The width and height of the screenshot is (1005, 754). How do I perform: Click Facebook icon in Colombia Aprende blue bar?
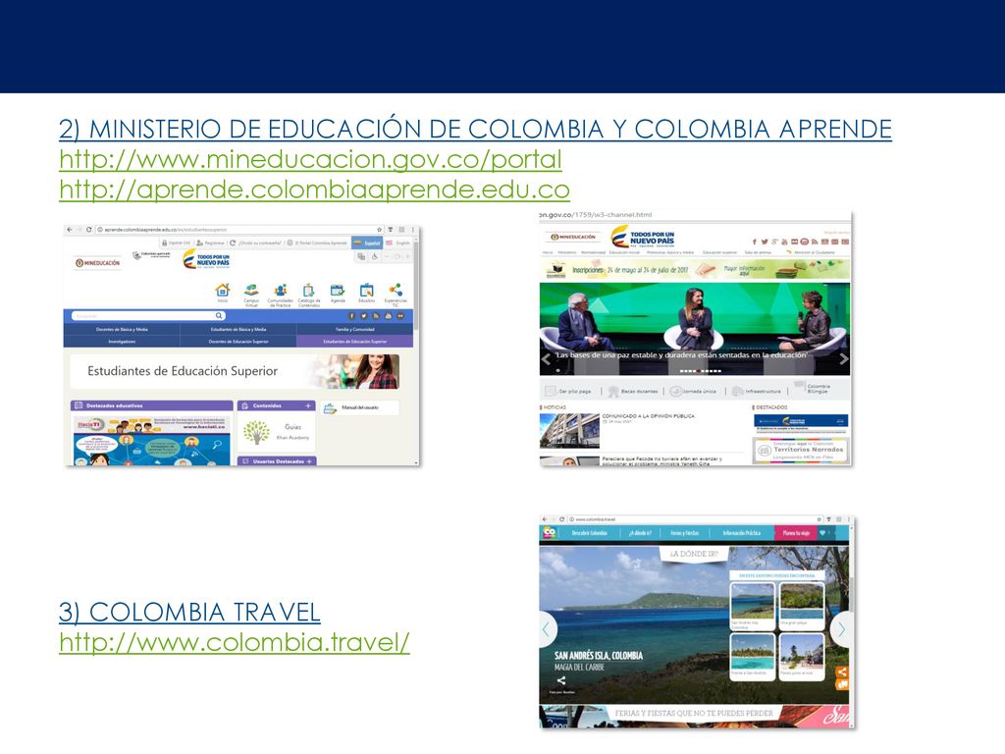tap(351, 315)
